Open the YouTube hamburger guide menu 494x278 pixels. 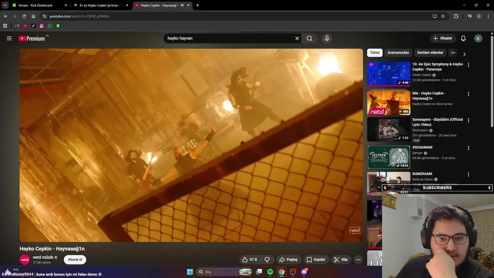click(x=9, y=38)
